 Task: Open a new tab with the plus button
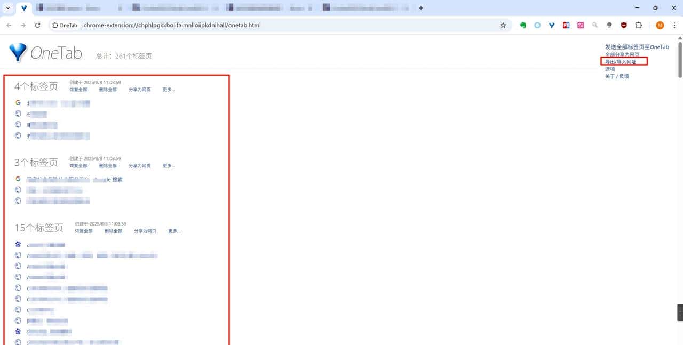point(421,8)
